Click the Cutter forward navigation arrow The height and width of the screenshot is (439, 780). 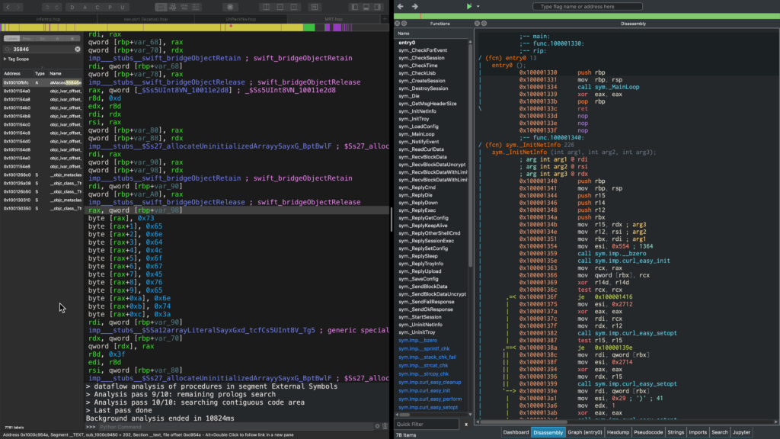[415, 6]
